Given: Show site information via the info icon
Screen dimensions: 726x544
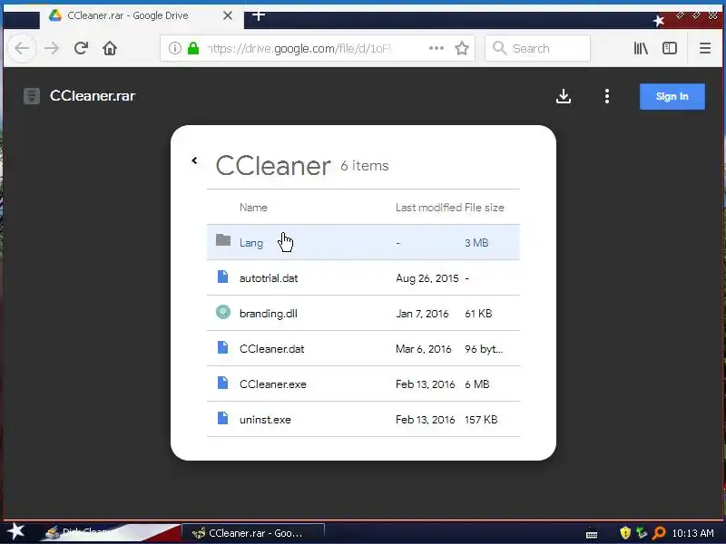Looking at the screenshot, I should tap(174, 48).
